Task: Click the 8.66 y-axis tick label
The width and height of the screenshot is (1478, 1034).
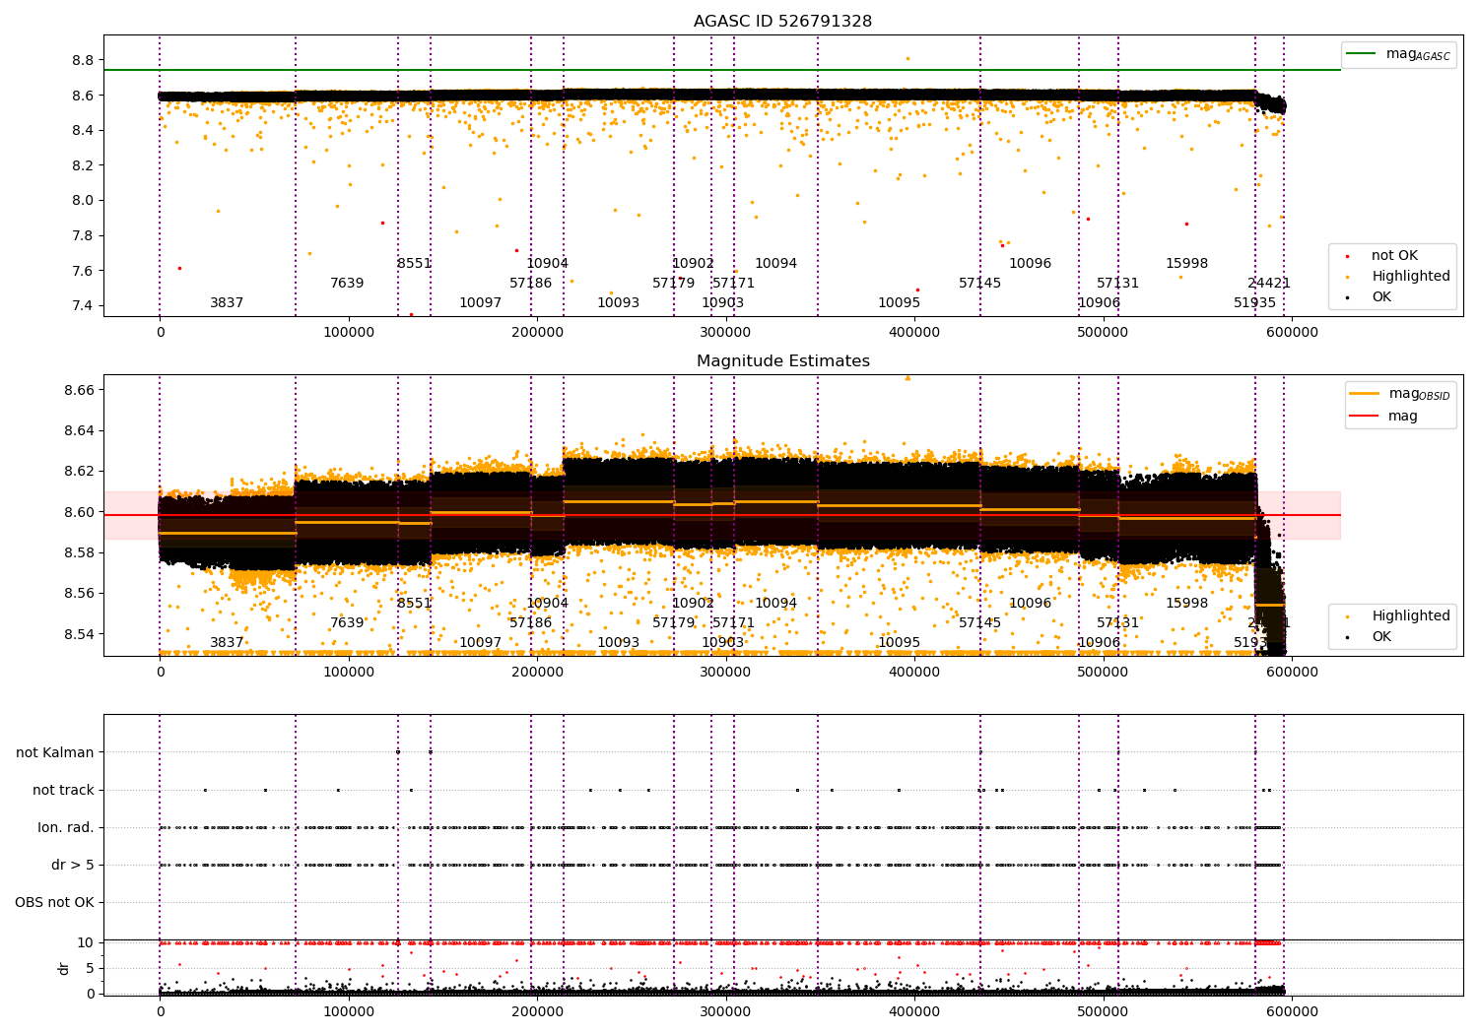Action: pyautogui.click(x=79, y=390)
